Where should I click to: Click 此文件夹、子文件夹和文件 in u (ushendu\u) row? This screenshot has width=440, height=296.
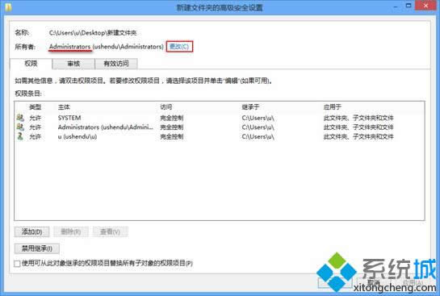coord(358,137)
